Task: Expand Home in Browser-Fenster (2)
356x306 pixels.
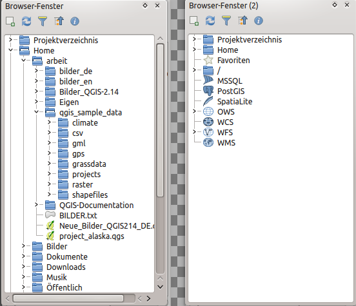Action: pos(194,49)
